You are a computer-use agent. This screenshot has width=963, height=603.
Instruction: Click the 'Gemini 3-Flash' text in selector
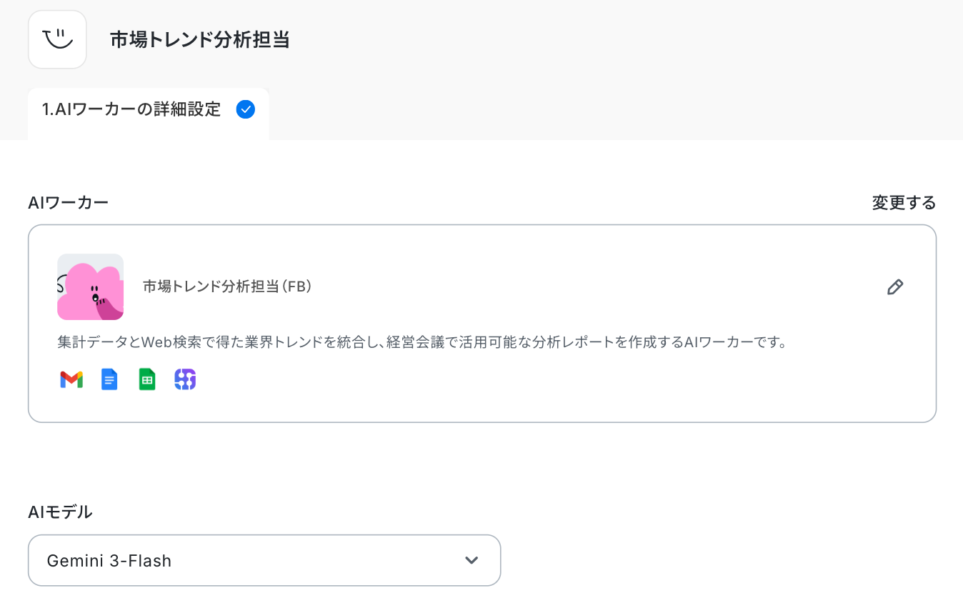coord(109,561)
